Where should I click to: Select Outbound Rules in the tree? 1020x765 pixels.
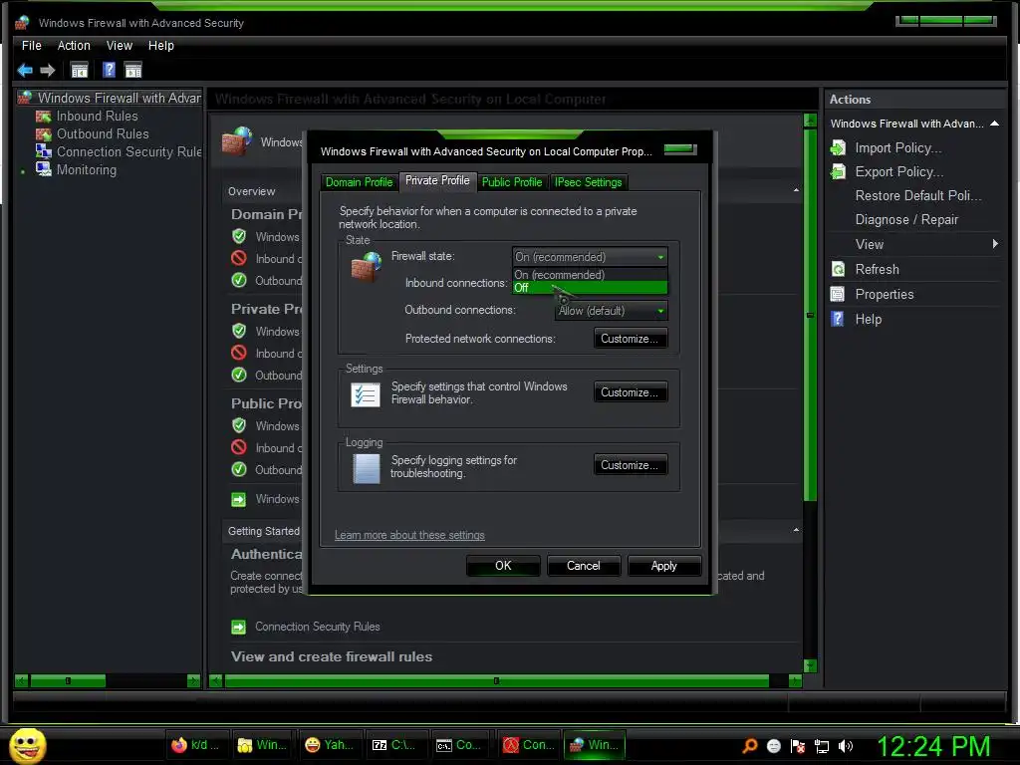pos(103,133)
